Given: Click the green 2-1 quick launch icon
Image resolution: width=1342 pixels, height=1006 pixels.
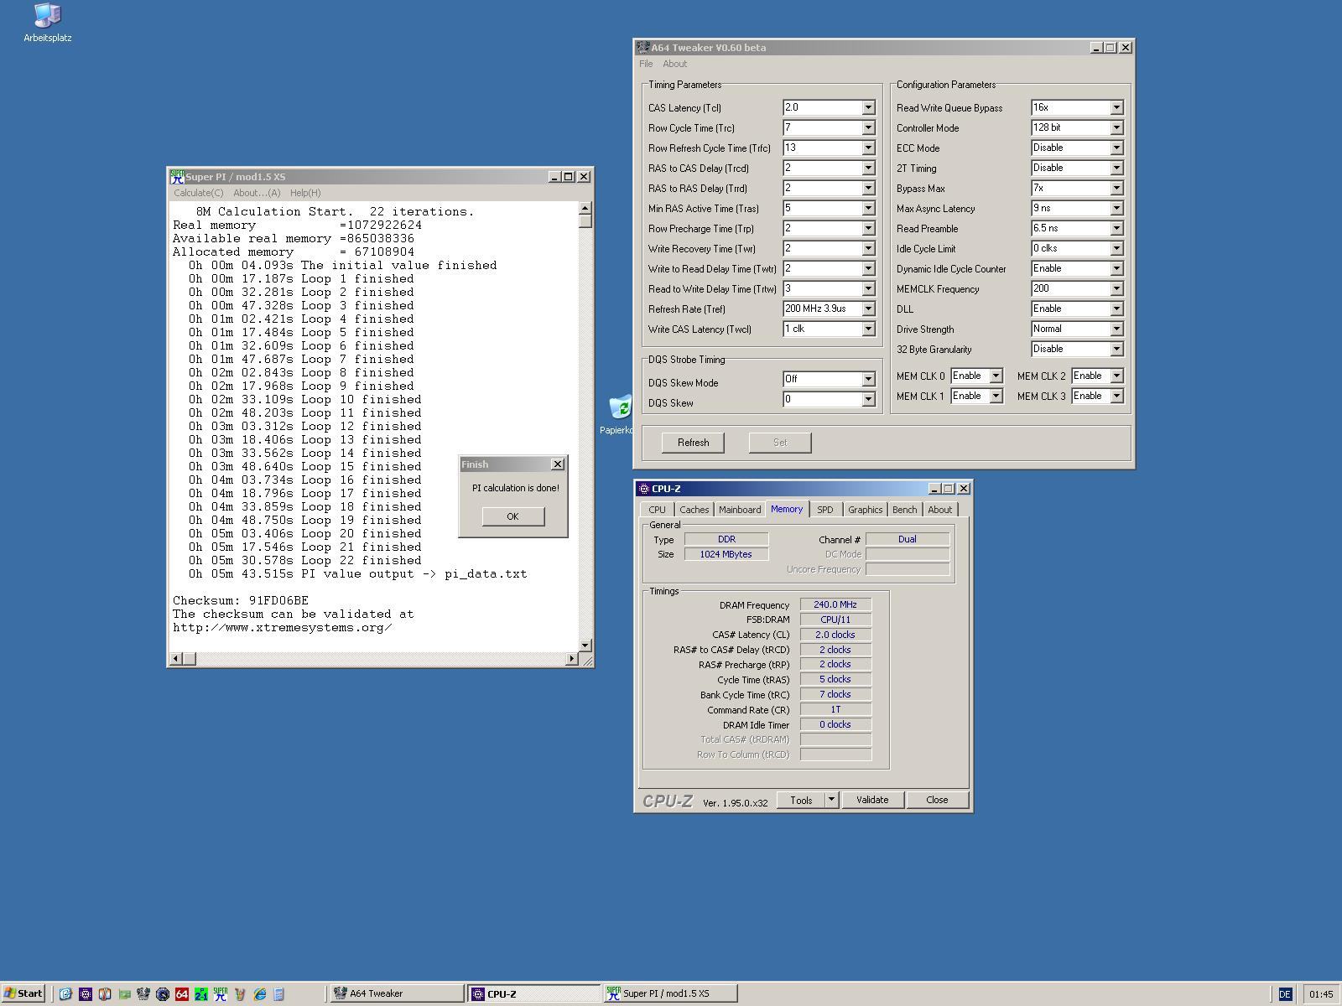Looking at the screenshot, I should coord(201,993).
